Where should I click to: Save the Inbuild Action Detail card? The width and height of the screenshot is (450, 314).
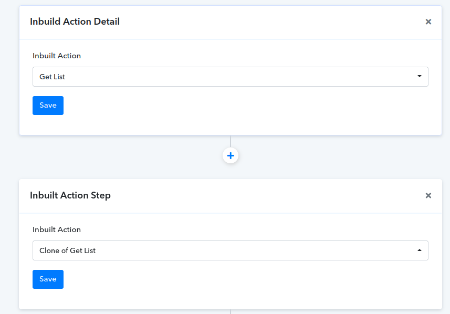48,106
